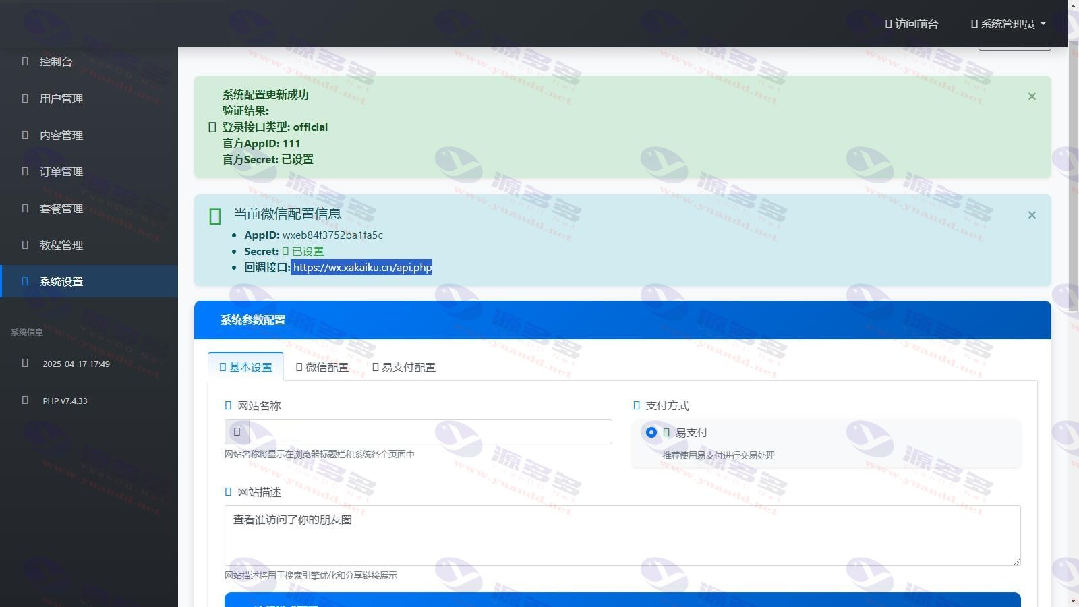Click the icon before 基本设置 tab label
The height and width of the screenshot is (607, 1079).
click(x=223, y=367)
